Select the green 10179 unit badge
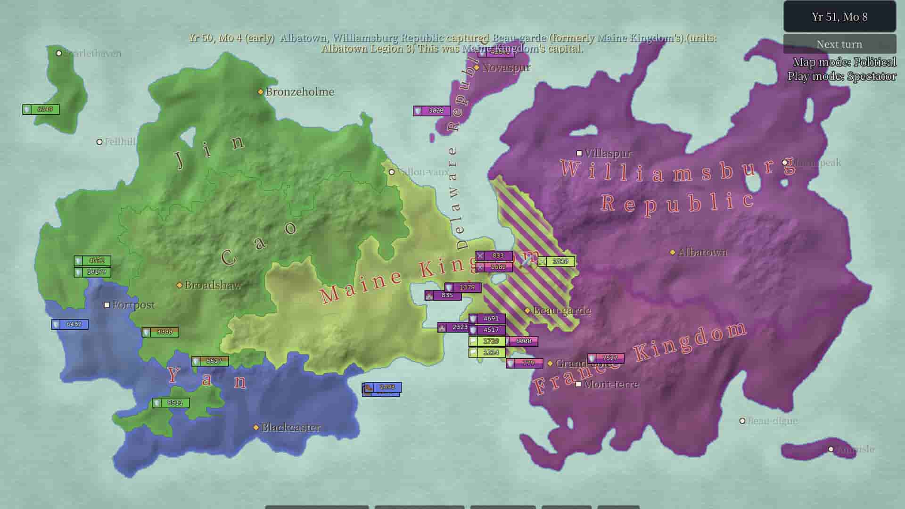Screen dimensions: 905x509 tap(92, 272)
